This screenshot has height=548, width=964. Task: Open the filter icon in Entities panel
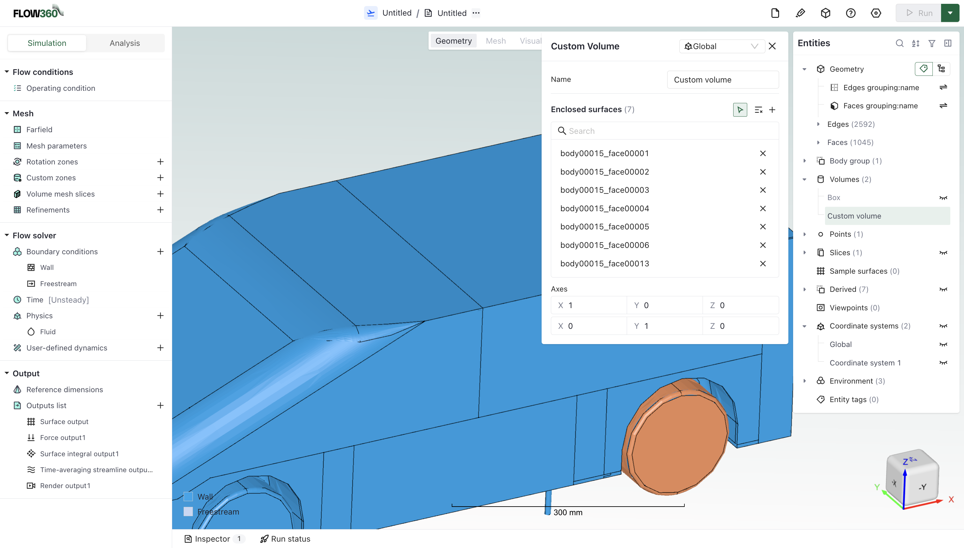pos(931,43)
